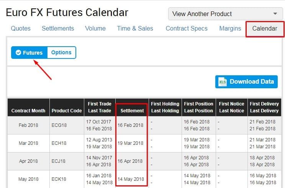
Task: Switch to Contract Specs tab
Action: pyautogui.click(x=187, y=28)
